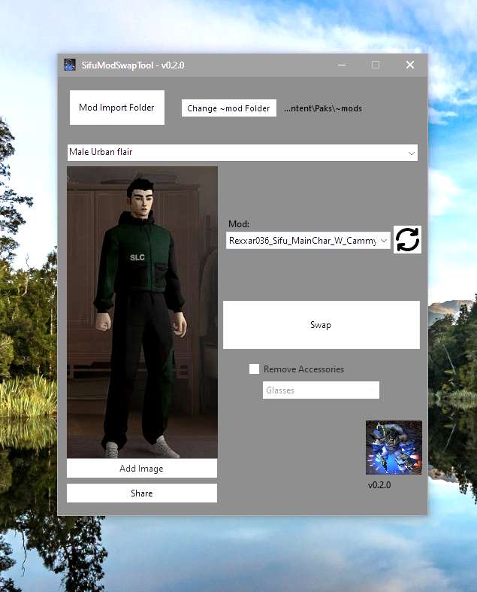Click Add Image below the preview

click(141, 469)
